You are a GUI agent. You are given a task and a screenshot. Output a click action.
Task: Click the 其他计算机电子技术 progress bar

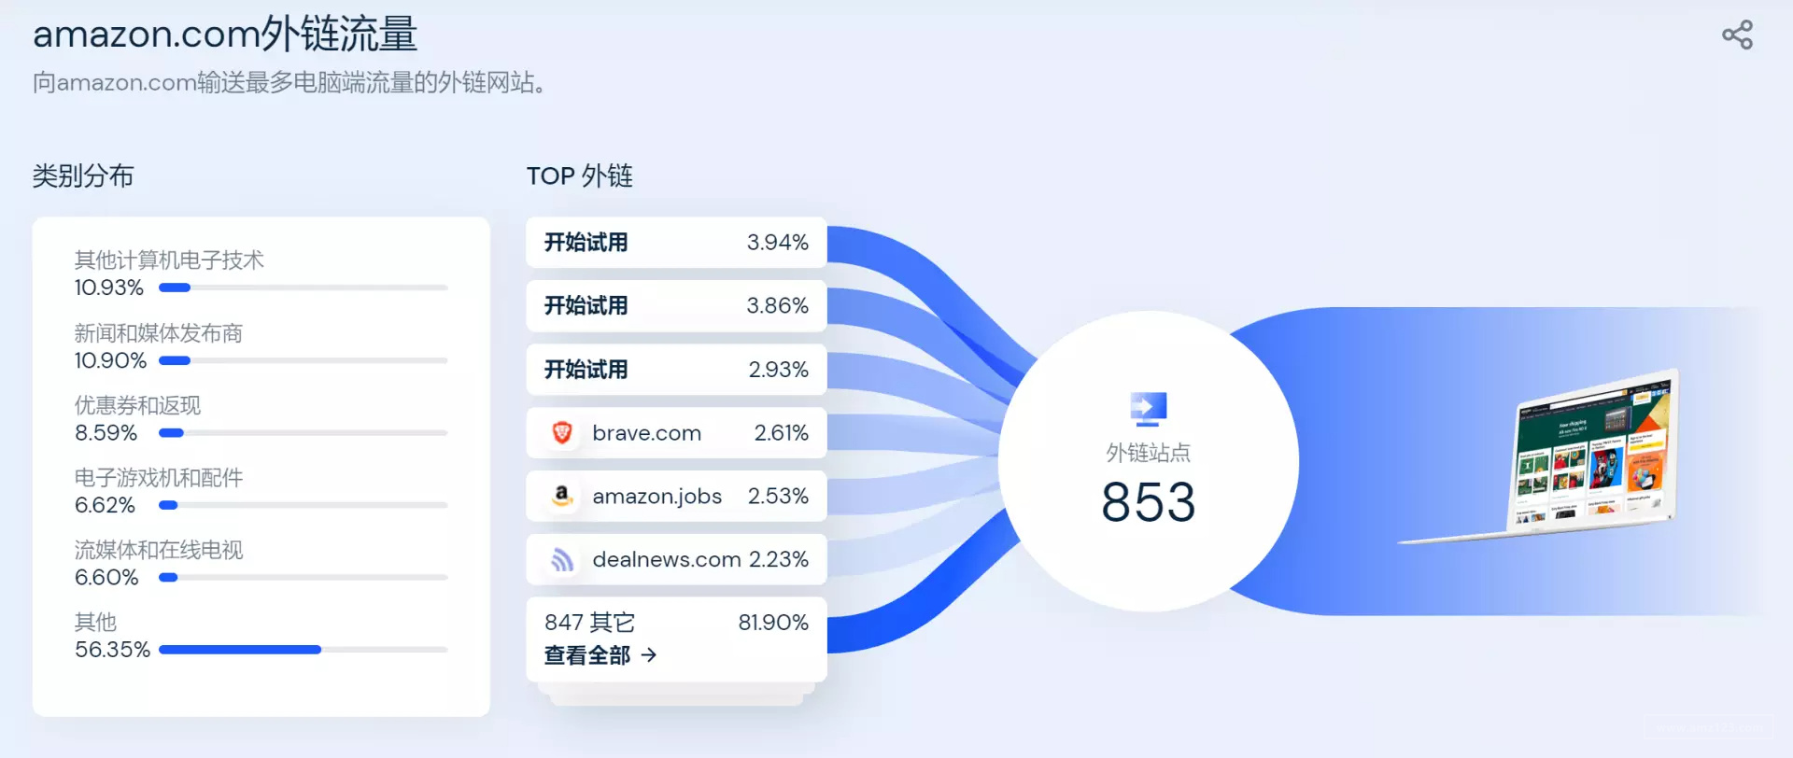[x=304, y=288]
